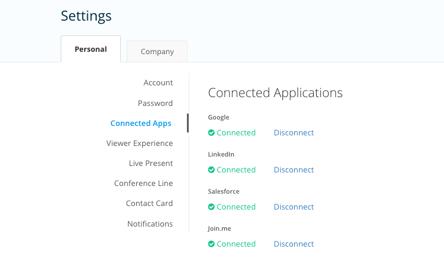
Task: Select the Personal settings tab
Action: [91, 49]
